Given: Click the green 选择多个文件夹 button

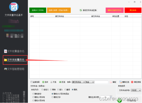Looking at the screenshot, I should tap(38, 10).
